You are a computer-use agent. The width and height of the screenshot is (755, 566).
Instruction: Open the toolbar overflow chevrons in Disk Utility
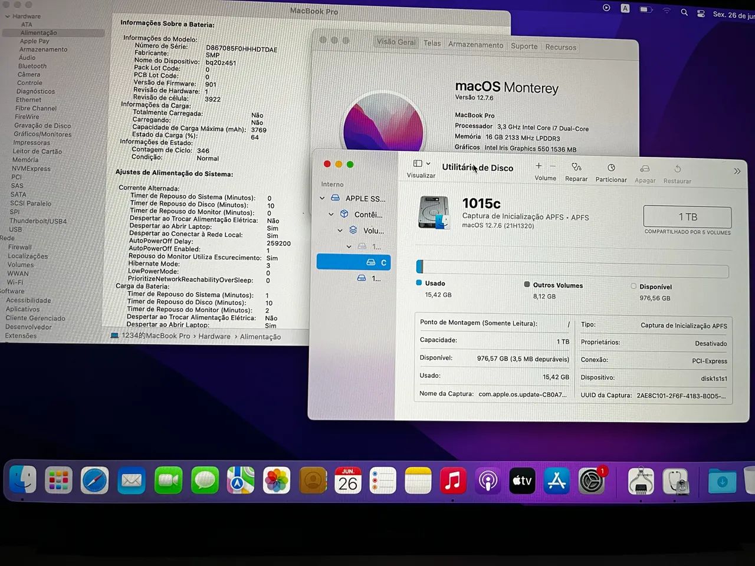coord(737,171)
